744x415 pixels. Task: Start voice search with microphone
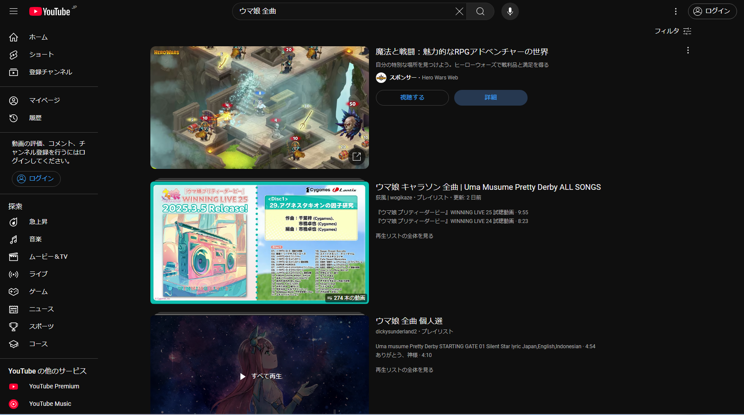click(510, 11)
